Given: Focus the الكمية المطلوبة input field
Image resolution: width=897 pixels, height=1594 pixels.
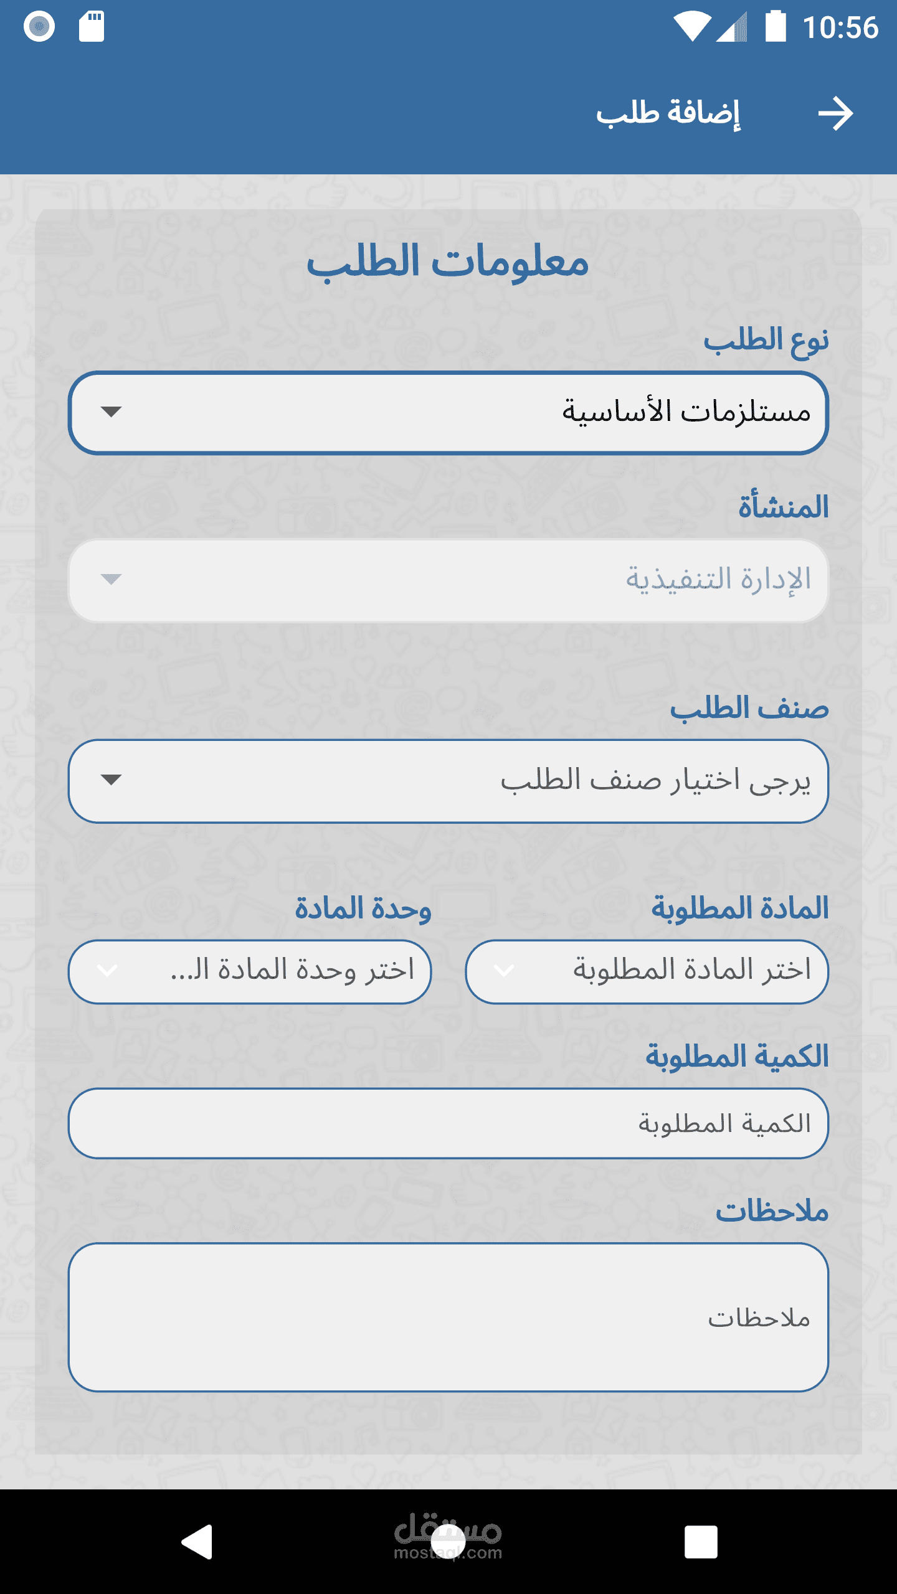Looking at the screenshot, I should pos(448,1123).
